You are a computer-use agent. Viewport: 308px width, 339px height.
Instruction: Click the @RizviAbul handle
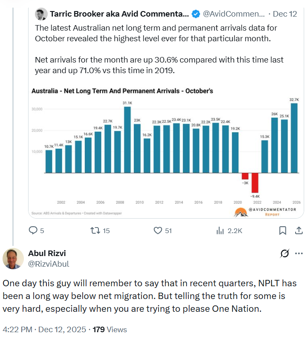48,264
